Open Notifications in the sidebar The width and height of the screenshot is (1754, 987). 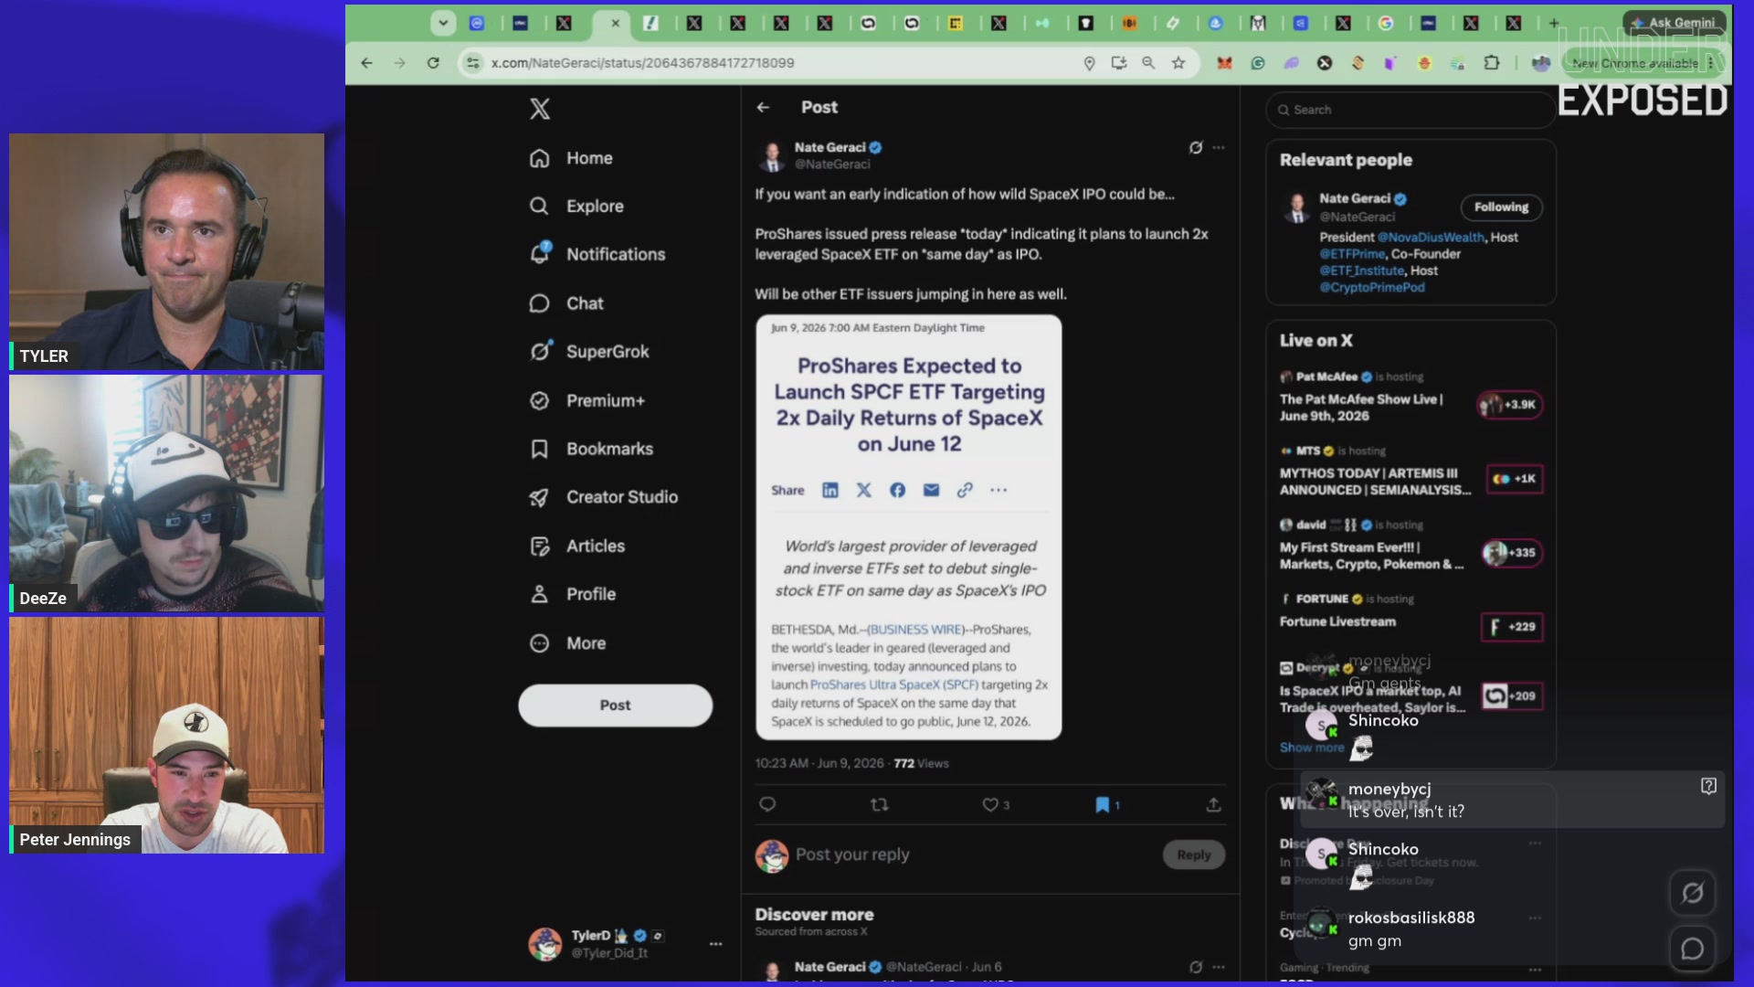point(597,254)
